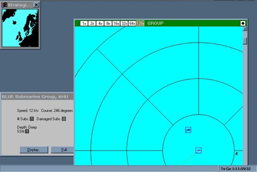Choose the 64x zoom level
257x172 pixels.
132,23
